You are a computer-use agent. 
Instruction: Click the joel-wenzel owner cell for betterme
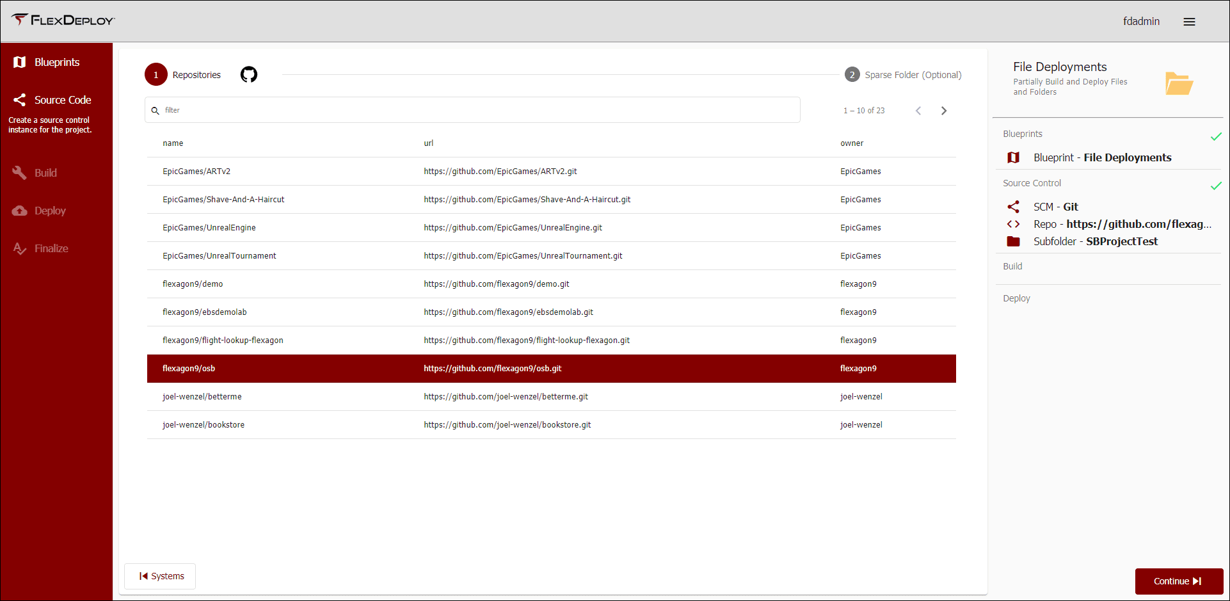click(x=861, y=397)
